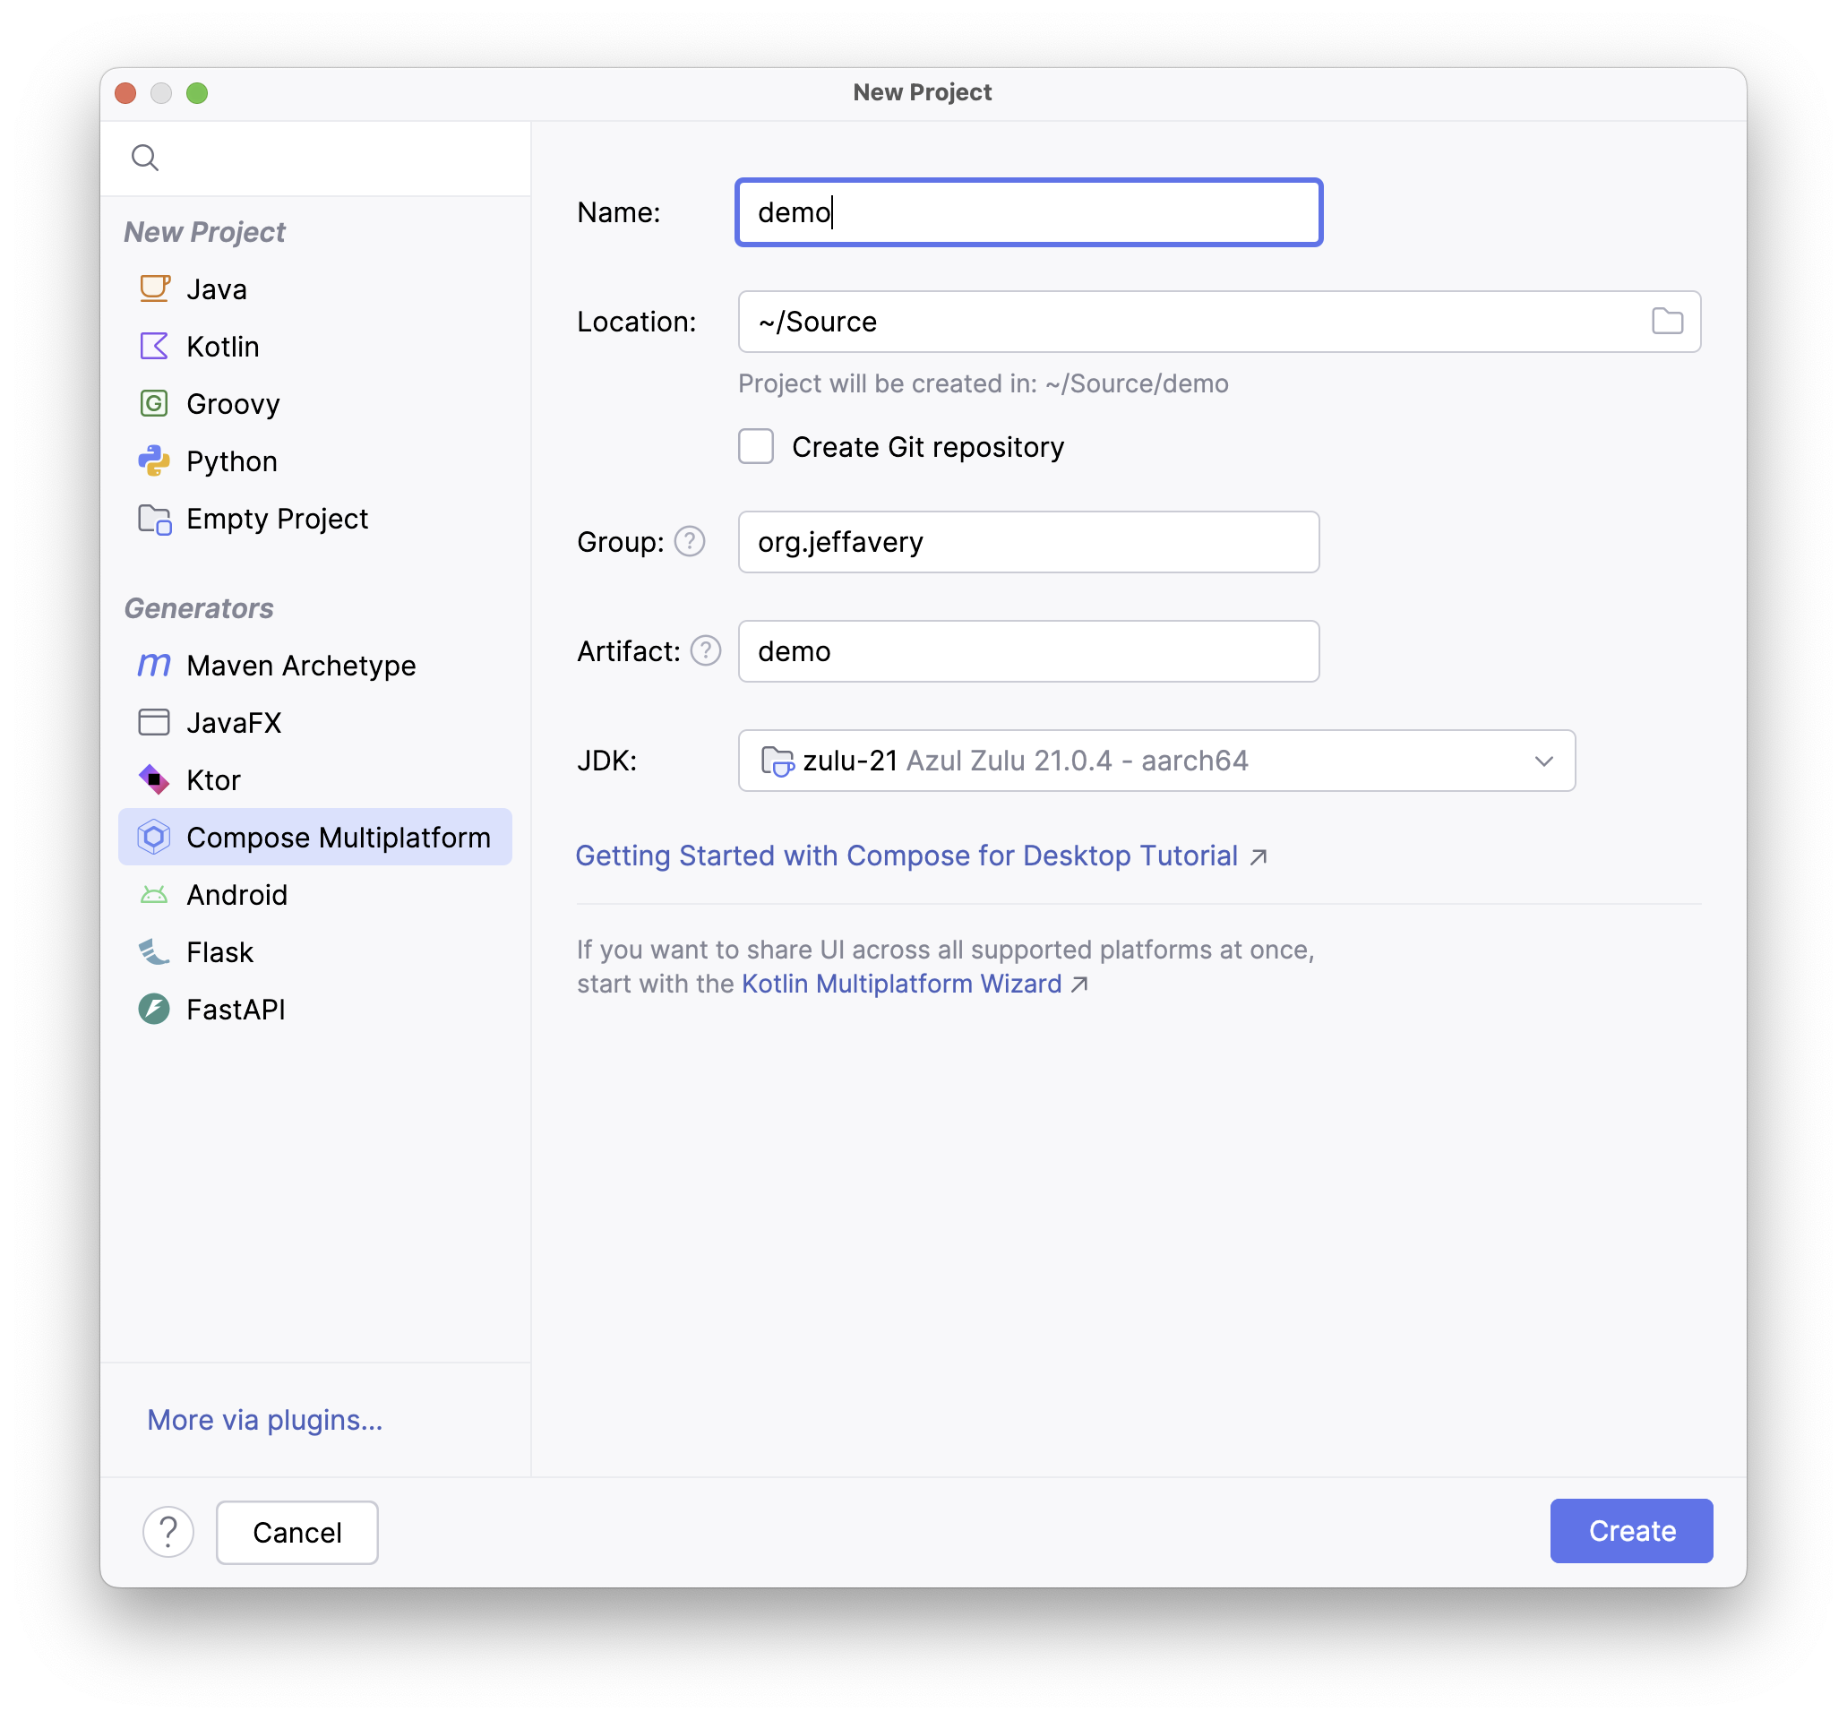Viewport: 1847px width, 1720px height.
Task: Open the folder browser for Location
Action: [x=1669, y=321]
